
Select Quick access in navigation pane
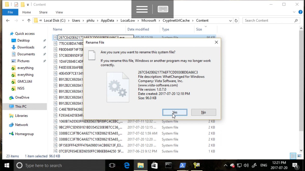click(x=25, y=33)
